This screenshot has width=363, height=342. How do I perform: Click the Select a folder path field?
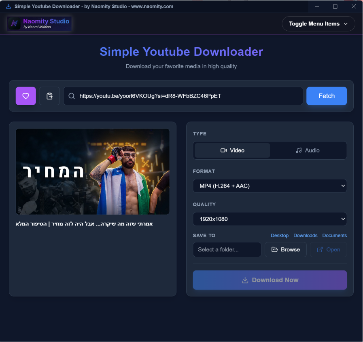[227, 249]
